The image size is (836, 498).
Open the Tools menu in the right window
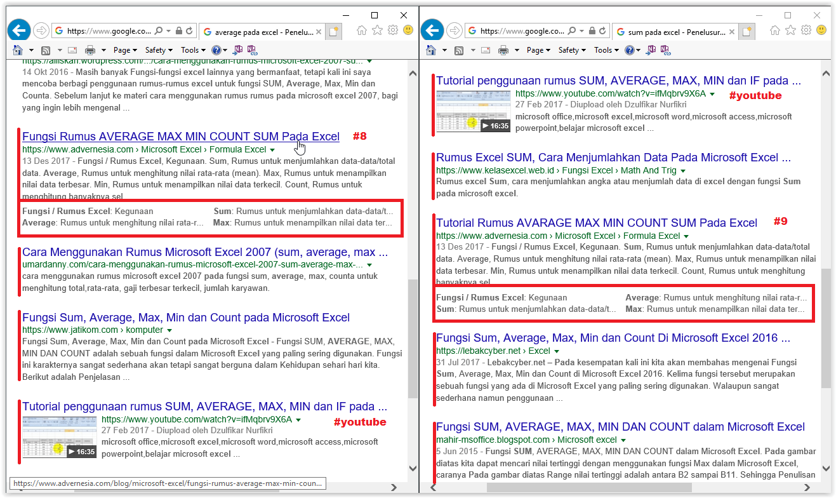(x=606, y=50)
